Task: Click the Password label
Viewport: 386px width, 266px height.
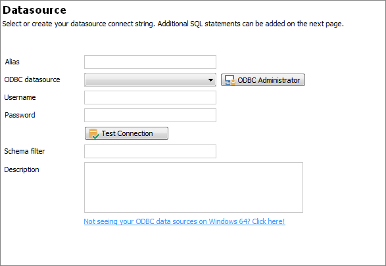Action: click(20, 115)
